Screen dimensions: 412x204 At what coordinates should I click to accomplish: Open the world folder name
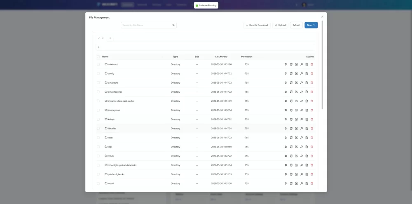111,183
